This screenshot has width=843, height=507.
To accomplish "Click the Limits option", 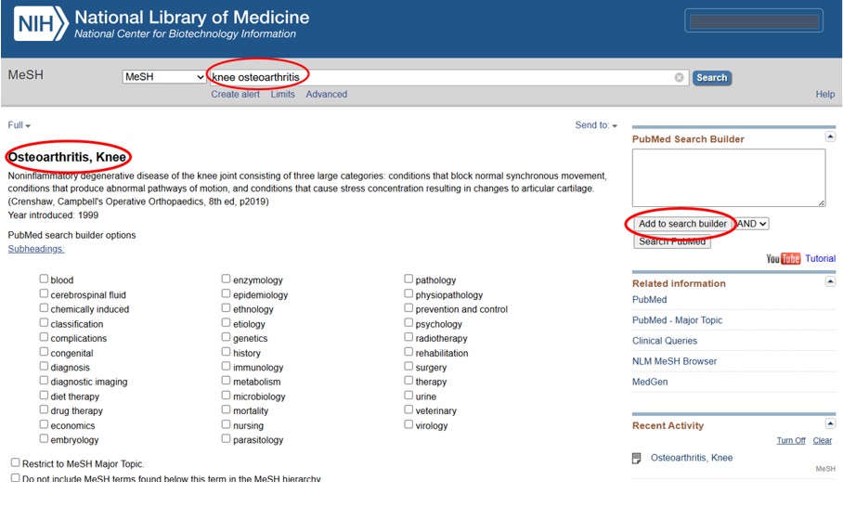I will pyautogui.click(x=282, y=95).
